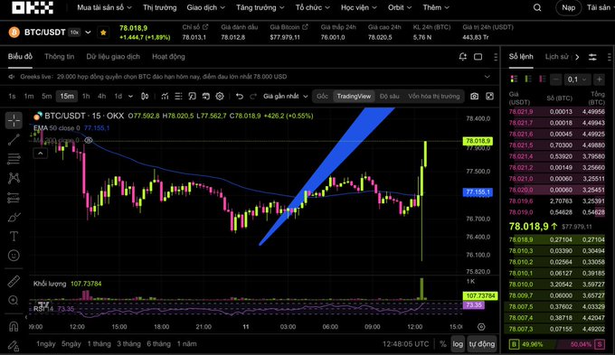This screenshot has height=355, width=615.
Task: Open order book settings sliders icon
Action: click(592, 57)
